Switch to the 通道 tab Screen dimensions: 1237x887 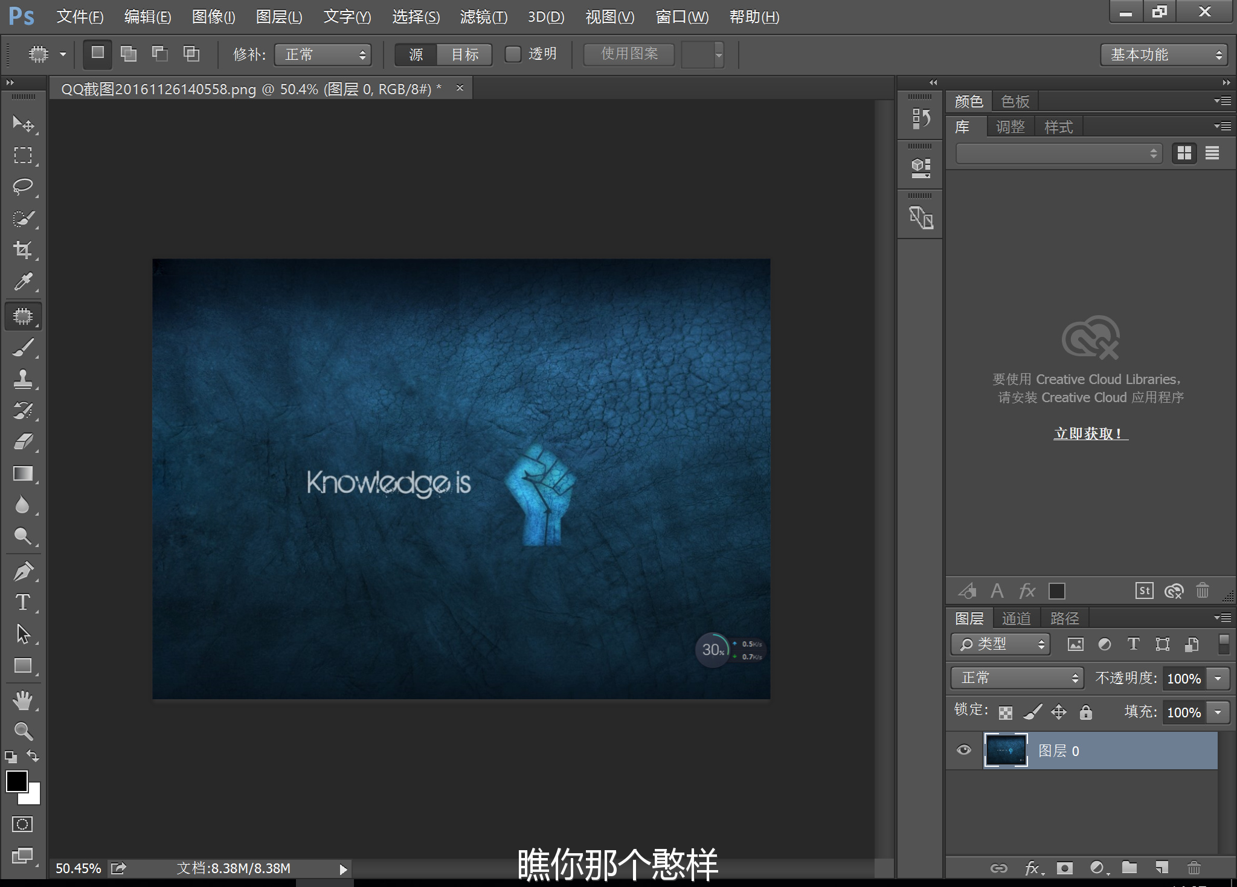[1016, 618]
